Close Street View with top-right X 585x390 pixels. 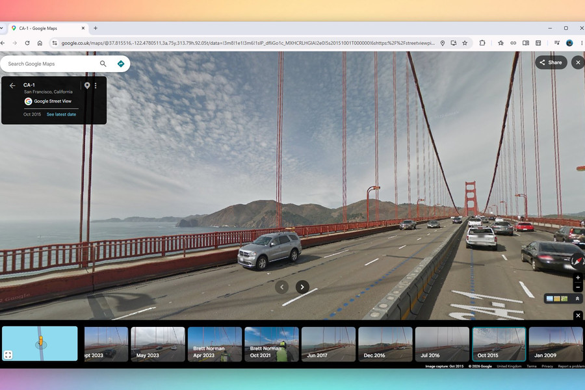pos(578,62)
